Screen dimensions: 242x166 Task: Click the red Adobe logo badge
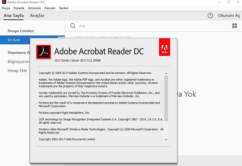[x=164, y=47]
